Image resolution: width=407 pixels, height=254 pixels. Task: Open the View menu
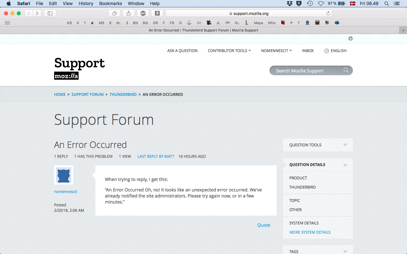pyautogui.click(x=68, y=3)
